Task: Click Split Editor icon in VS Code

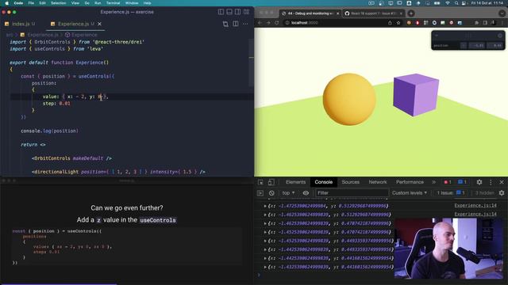Action: point(236,24)
